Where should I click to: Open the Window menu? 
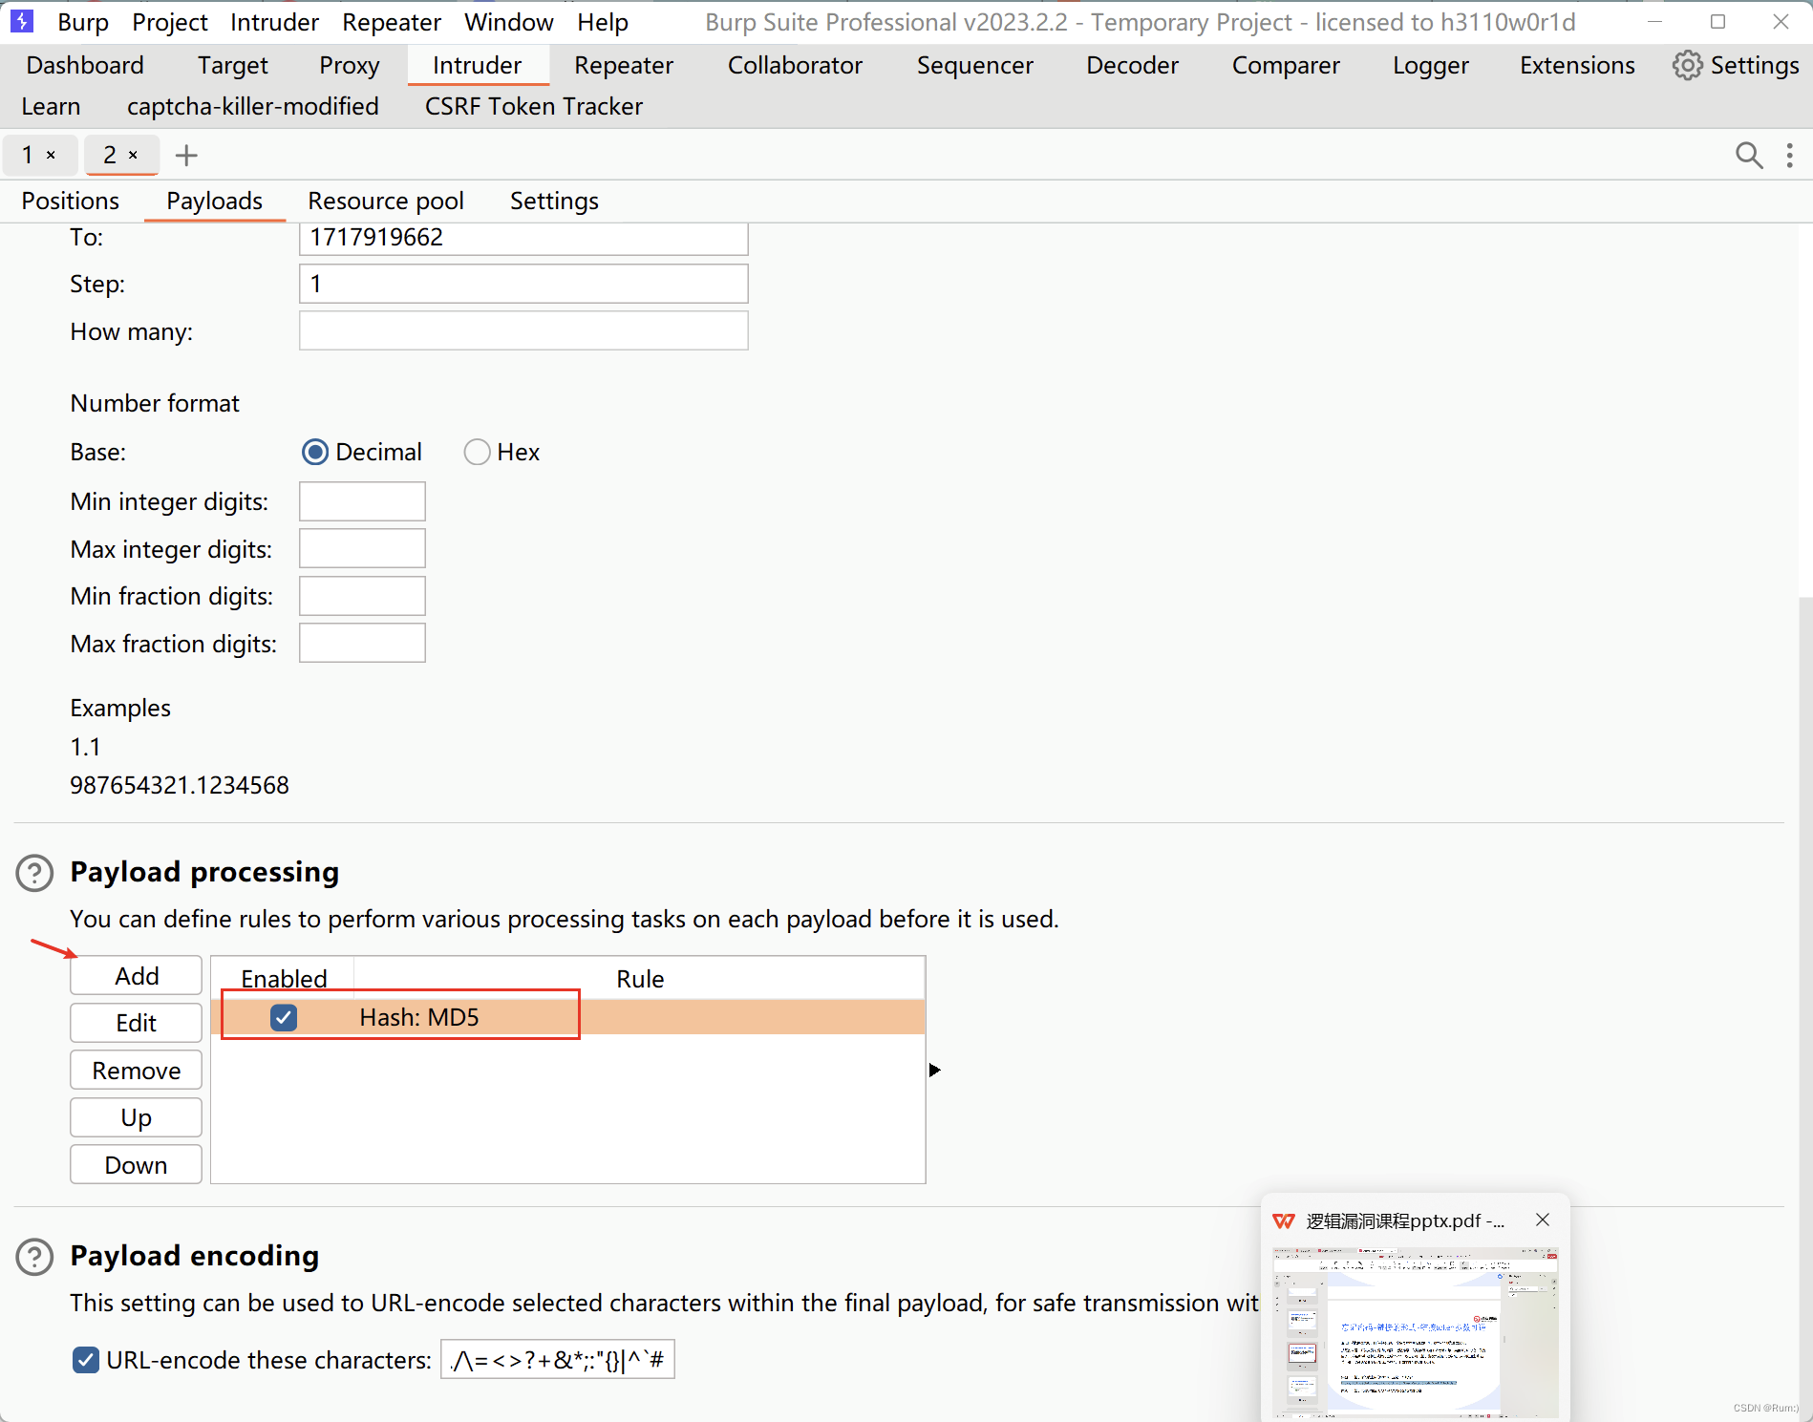509,22
